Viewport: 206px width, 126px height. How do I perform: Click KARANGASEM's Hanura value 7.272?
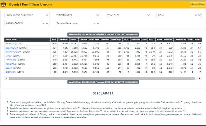pyautogui.click(x=170, y=52)
